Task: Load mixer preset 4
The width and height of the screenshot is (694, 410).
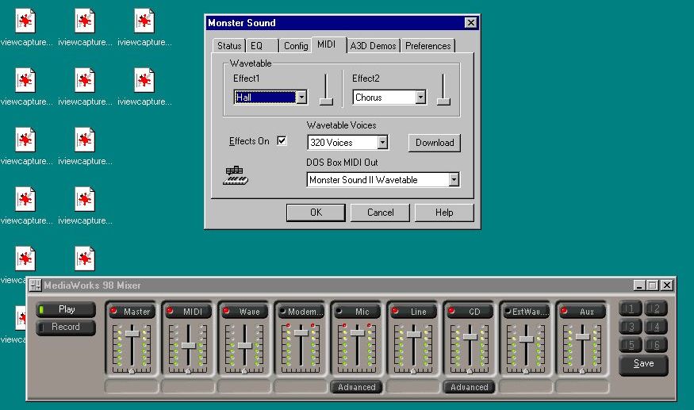Action: (656, 327)
